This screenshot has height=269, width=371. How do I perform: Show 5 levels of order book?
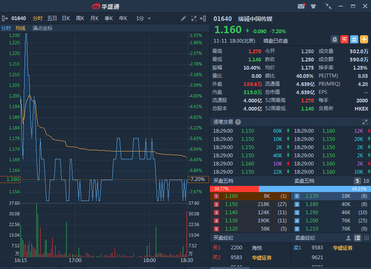pyautogui.click(x=357, y=181)
